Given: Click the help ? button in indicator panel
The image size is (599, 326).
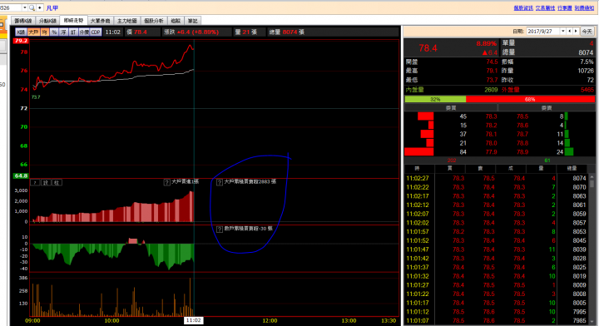Looking at the screenshot, I should 35,182.
